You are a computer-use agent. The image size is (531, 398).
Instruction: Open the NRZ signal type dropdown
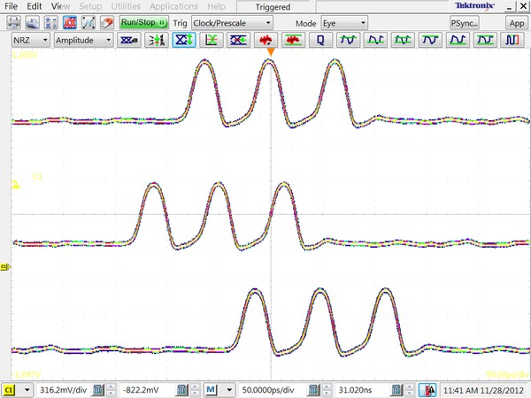pos(28,41)
